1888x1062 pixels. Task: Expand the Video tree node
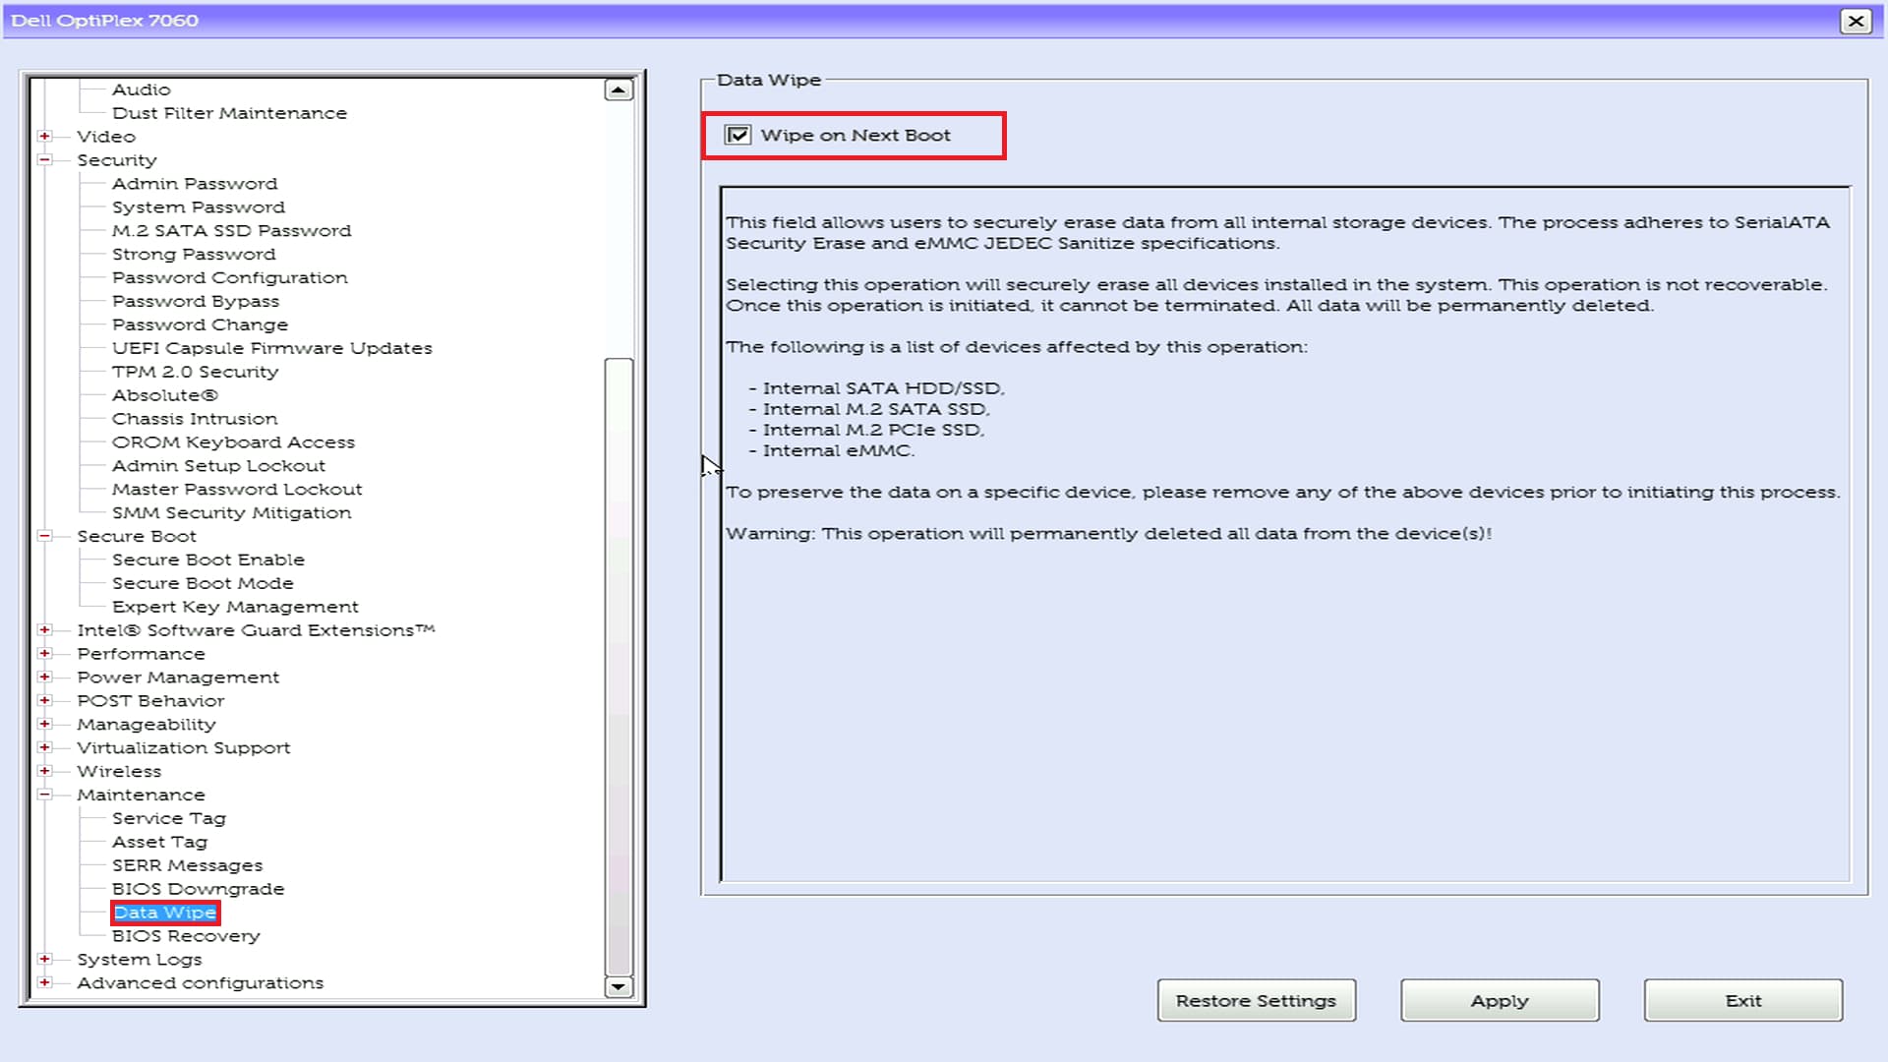point(44,136)
